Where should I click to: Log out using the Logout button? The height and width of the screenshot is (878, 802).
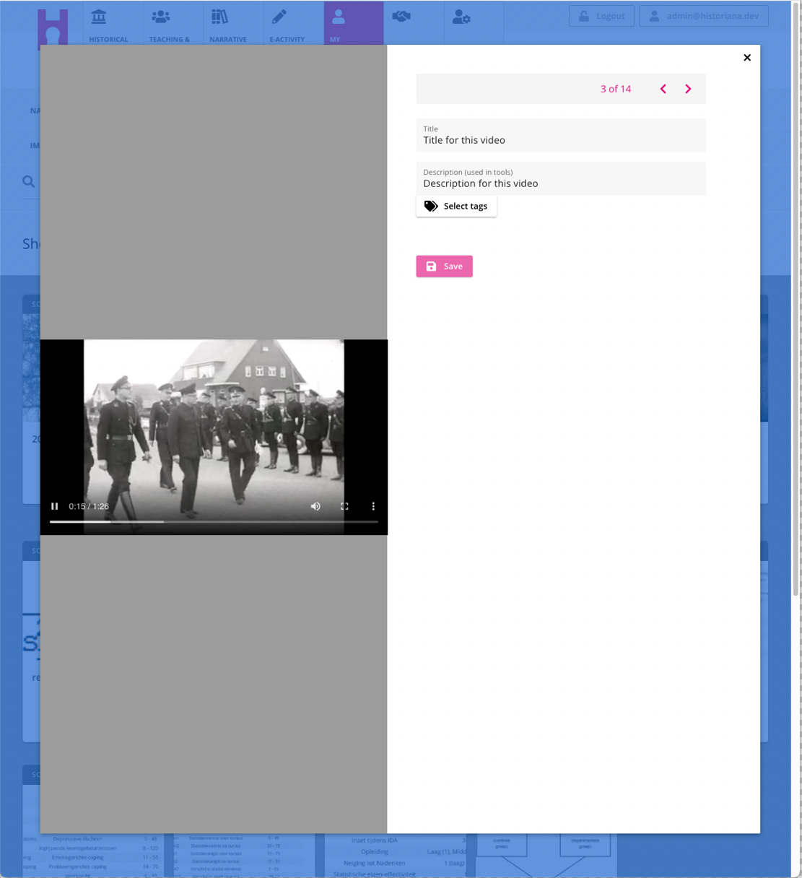tap(601, 16)
